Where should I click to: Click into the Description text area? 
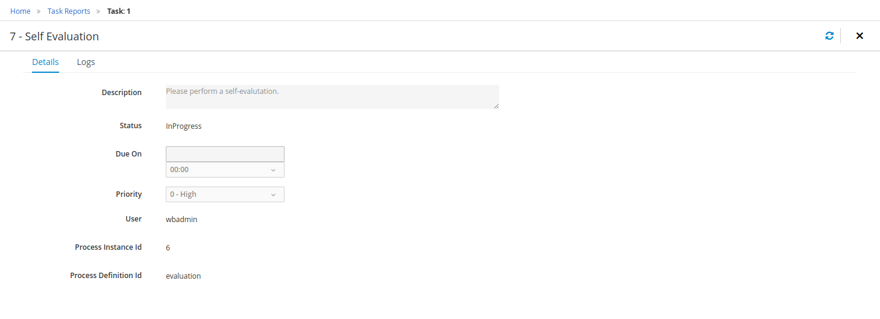point(332,97)
